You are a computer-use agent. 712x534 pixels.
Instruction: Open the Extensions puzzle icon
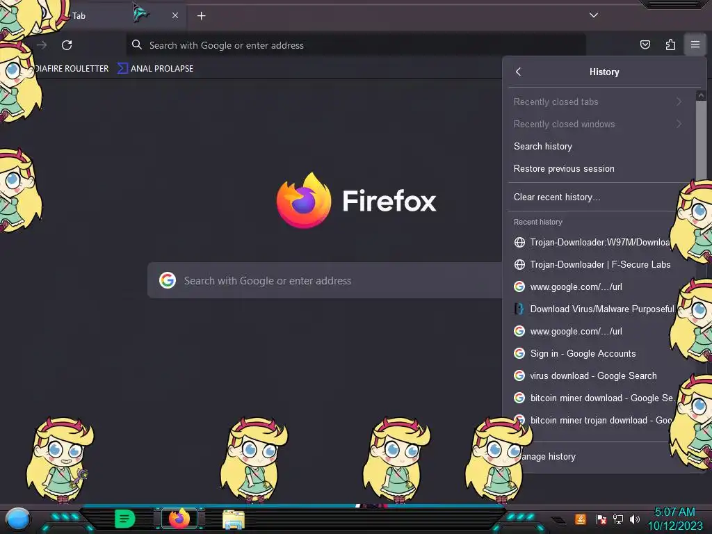tap(670, 44)
